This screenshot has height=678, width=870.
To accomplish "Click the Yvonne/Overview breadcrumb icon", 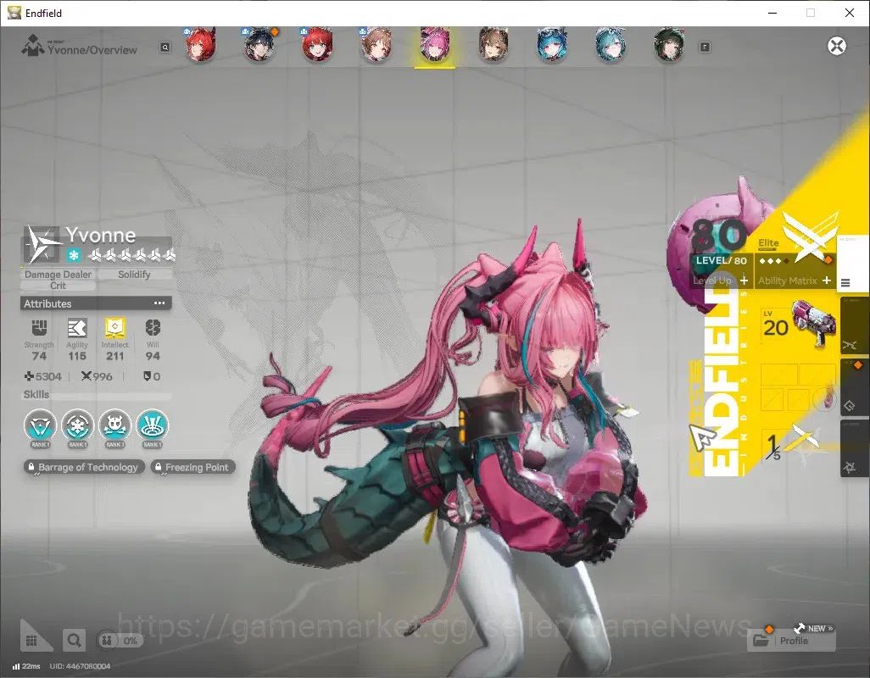I will (x=33, y=46).
